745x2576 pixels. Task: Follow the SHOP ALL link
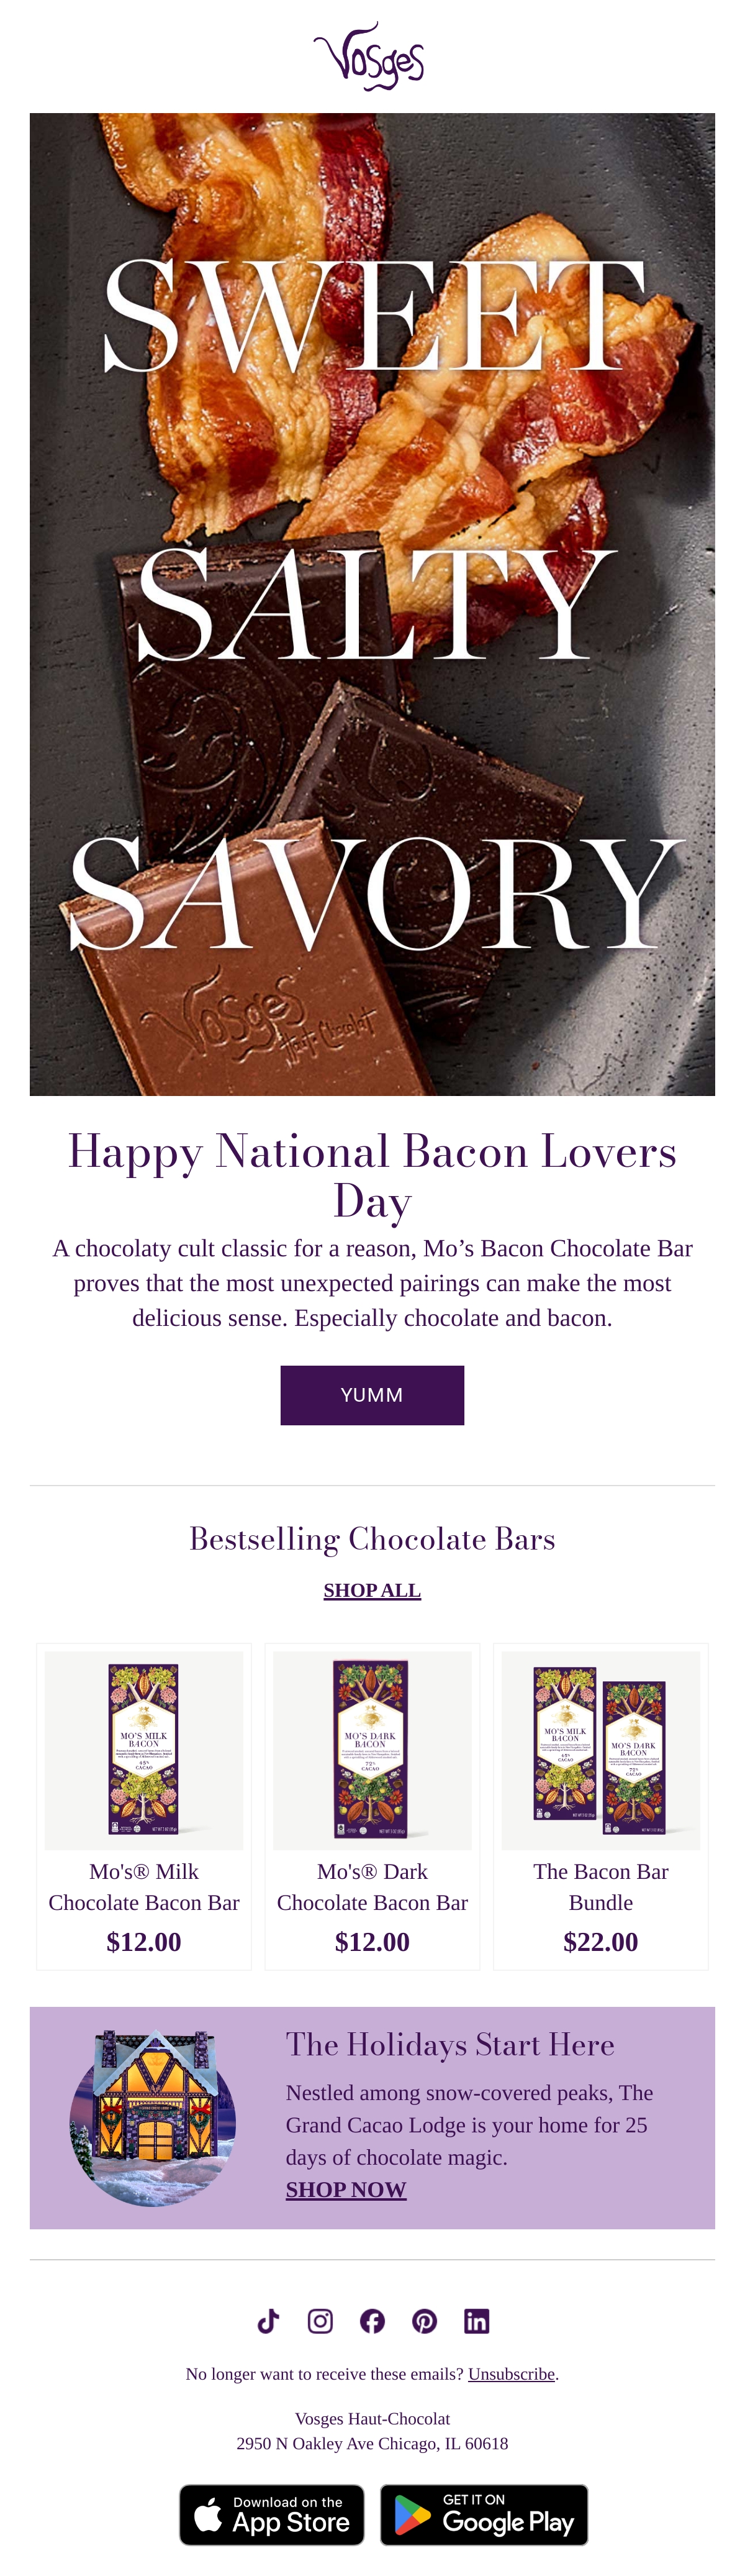point(372,1590)
